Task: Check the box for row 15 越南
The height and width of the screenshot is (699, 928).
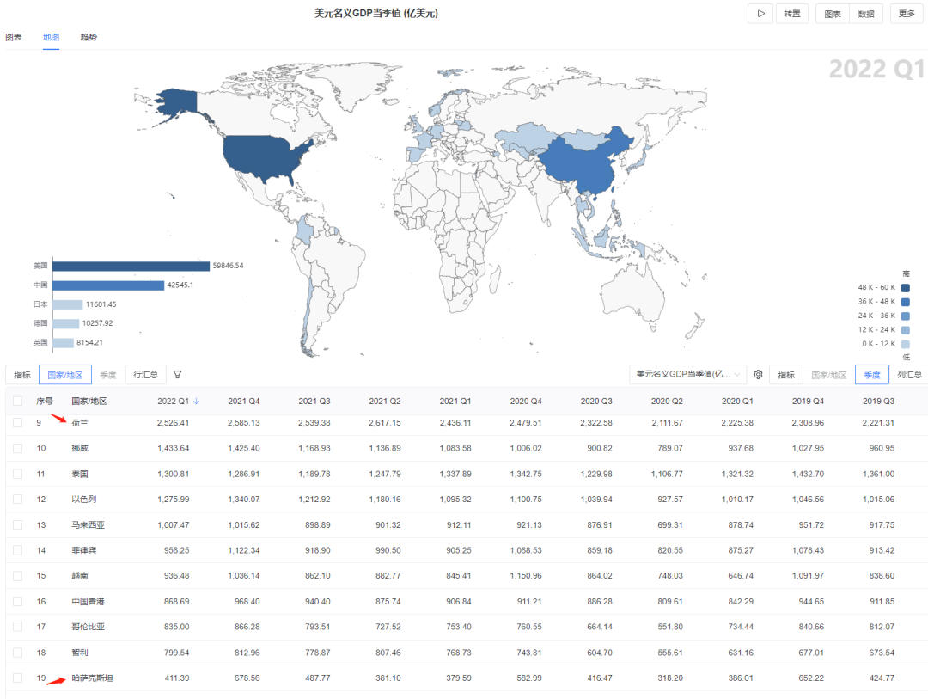Action: [18, 576]
